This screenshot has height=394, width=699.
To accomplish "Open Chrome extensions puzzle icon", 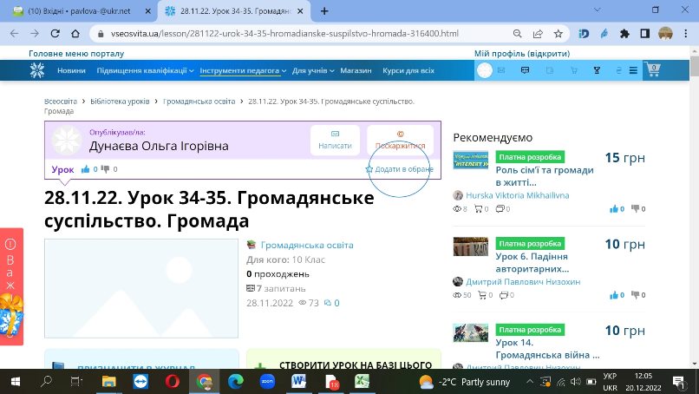I will 624,34.
